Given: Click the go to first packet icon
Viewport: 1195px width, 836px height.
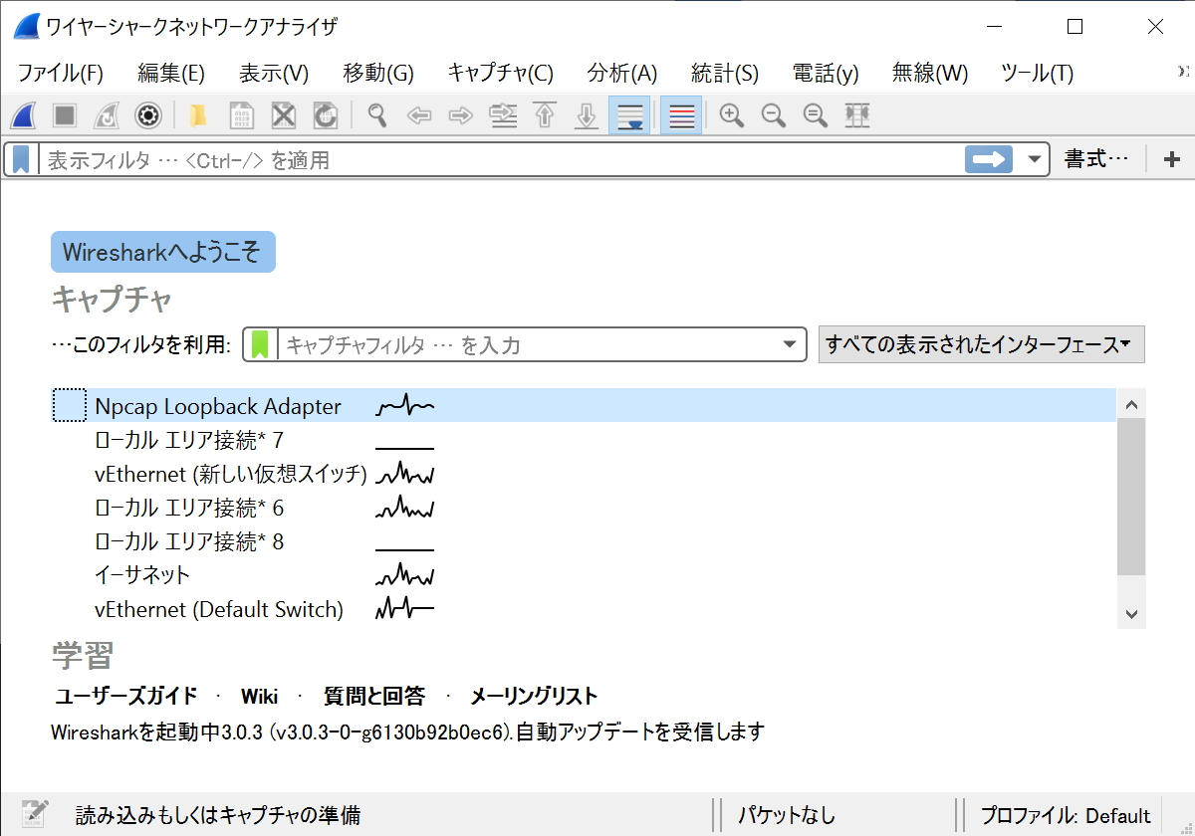Looking at the screenshot, I should (544, 115).
